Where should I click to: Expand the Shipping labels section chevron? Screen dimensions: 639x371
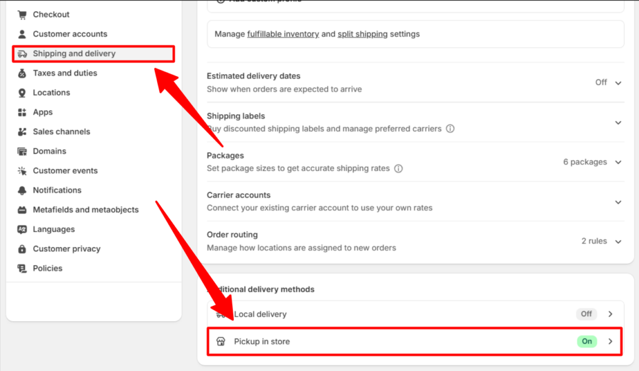point(618,123)
